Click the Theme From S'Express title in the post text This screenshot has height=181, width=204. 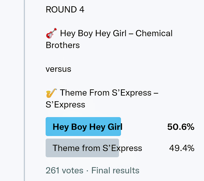click(106, 93)
